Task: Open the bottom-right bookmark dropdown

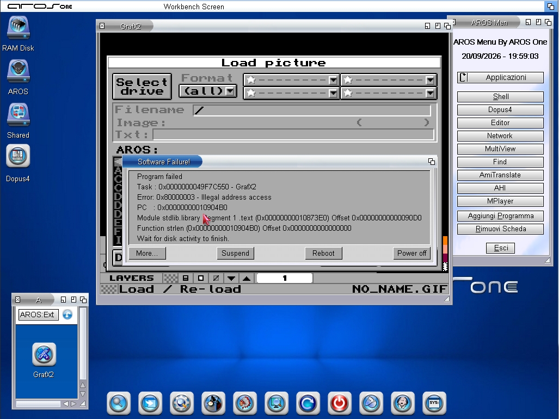Action: 430,94
